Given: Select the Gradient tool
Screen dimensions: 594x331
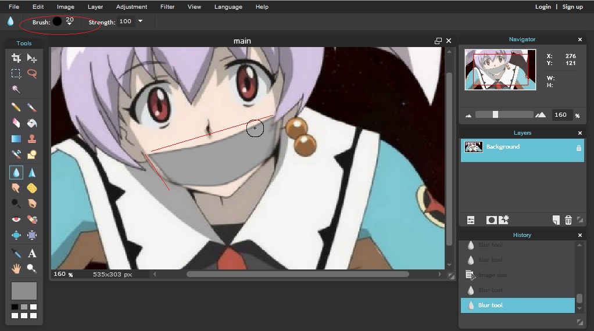Looking at the screenshot, I should [16, 139].
